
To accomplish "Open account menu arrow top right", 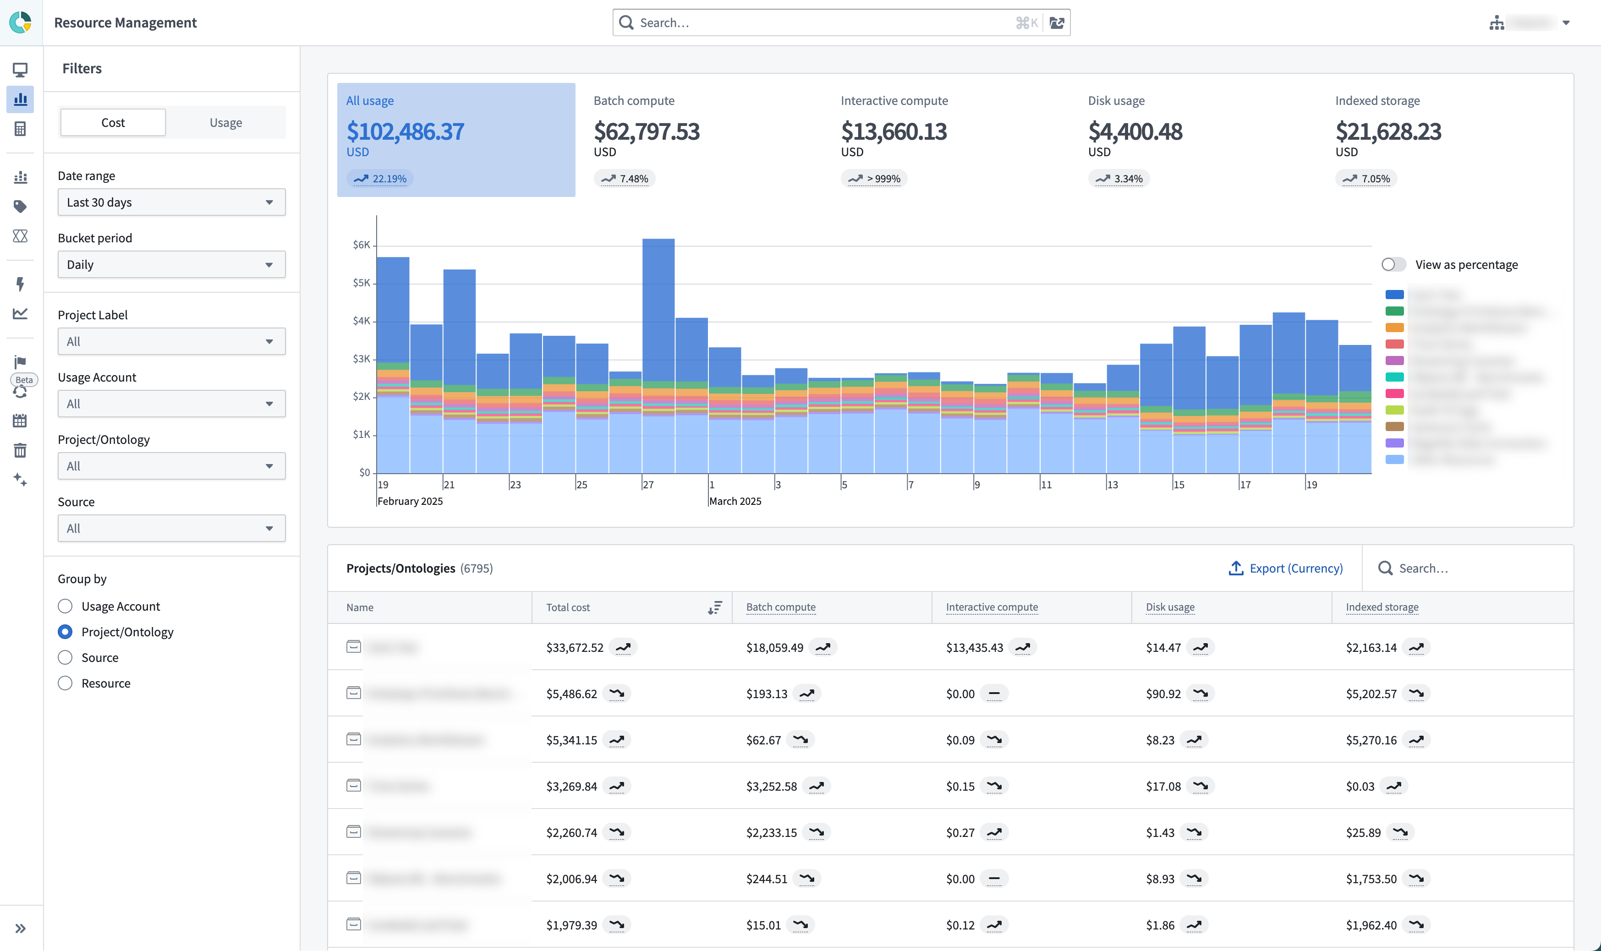I will tap(1566, 23).
